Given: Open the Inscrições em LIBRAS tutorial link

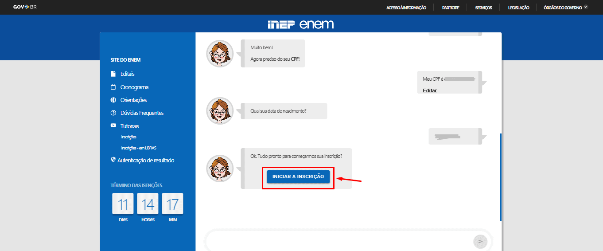Looking at the screenshot, I should point(138,148).
